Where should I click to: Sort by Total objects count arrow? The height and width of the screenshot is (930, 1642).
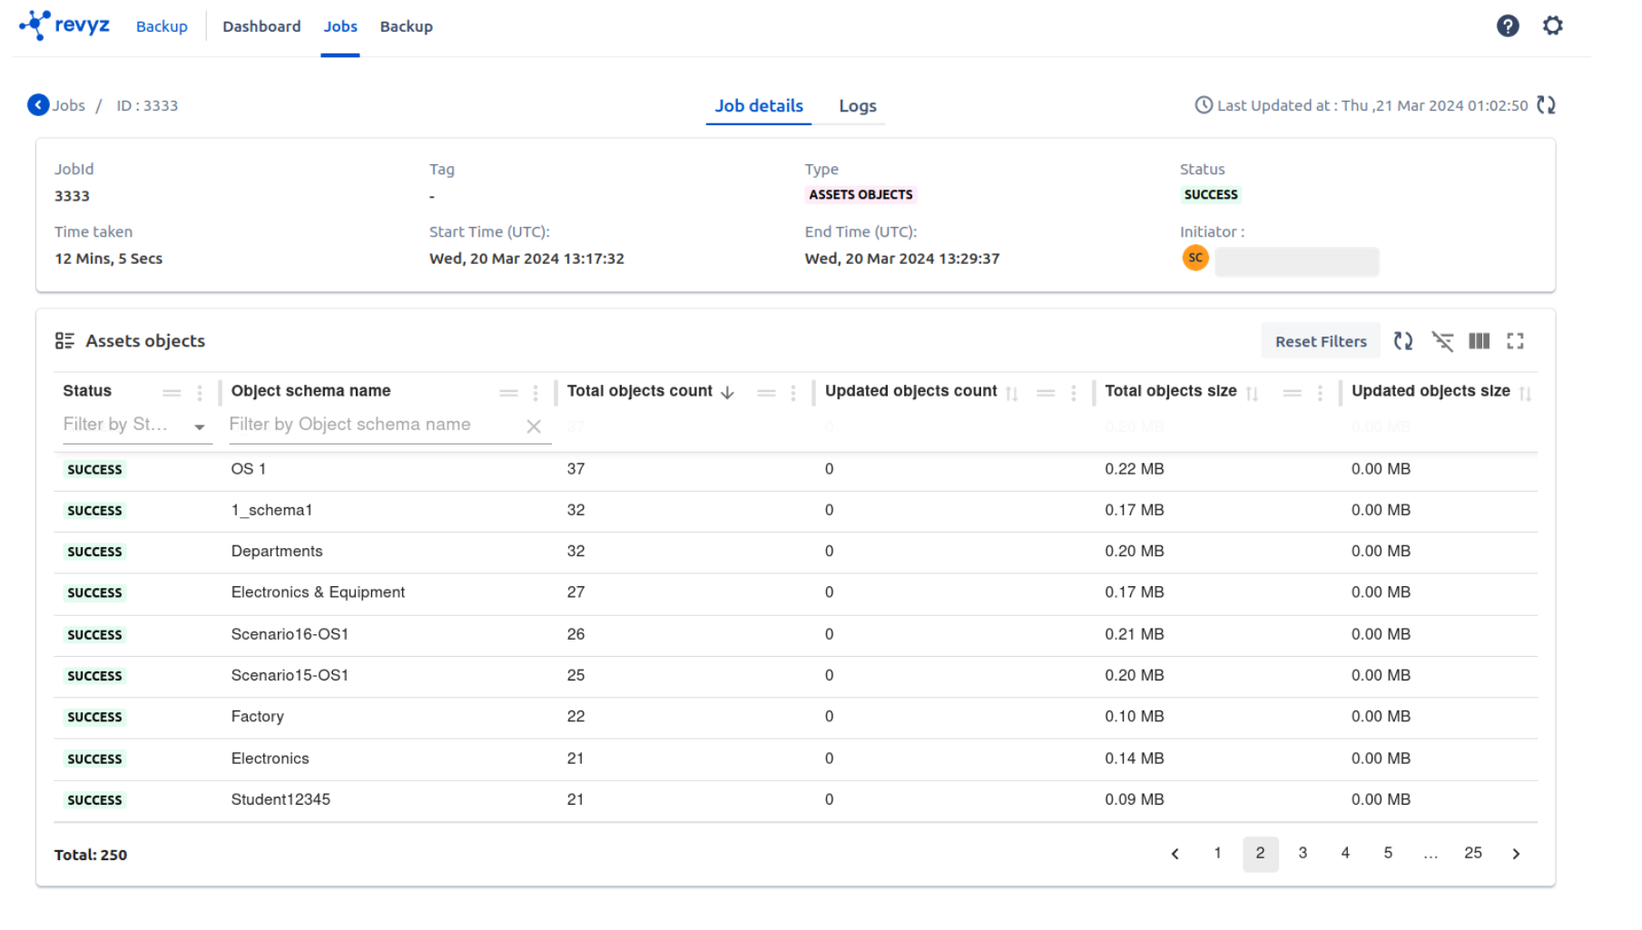coord(727,393)
